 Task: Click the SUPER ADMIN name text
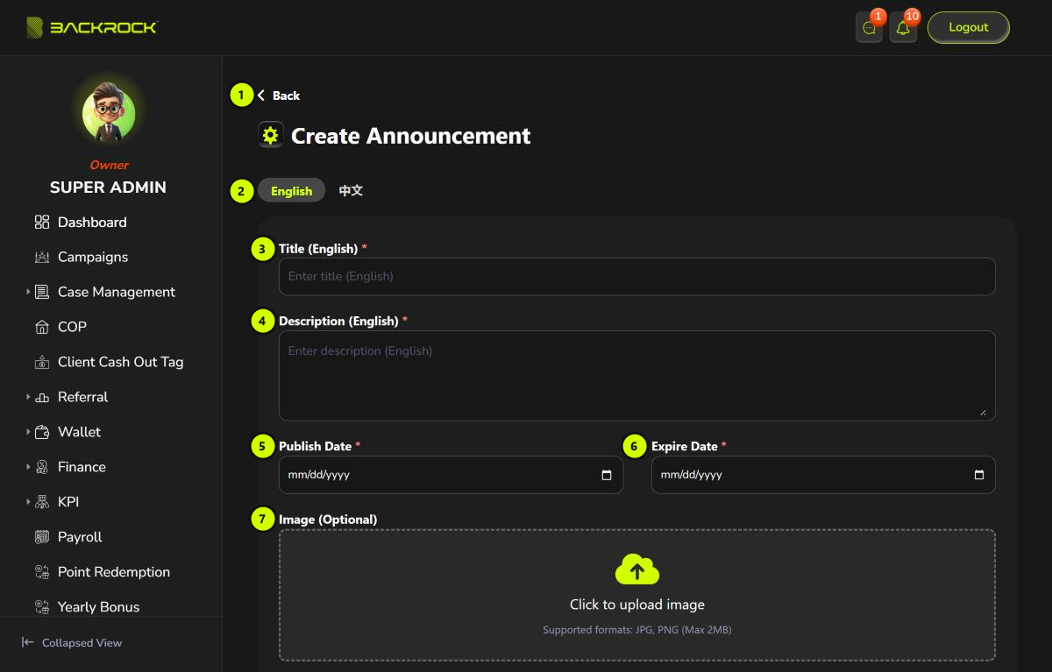[108, 187]
